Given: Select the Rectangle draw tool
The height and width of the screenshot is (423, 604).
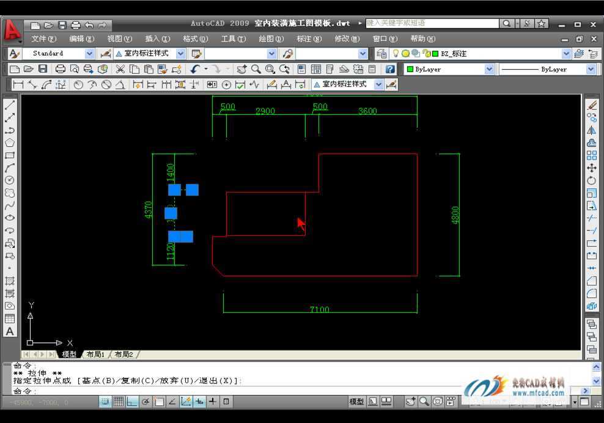Looking at the screenshot, I should pyautogui.click(x=10, y=156).
